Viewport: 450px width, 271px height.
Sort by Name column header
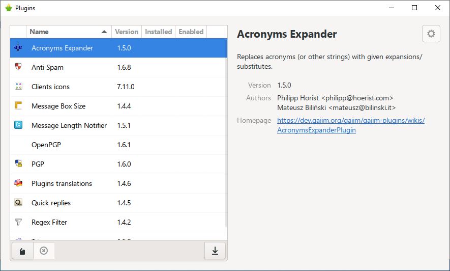pos(69,32)
